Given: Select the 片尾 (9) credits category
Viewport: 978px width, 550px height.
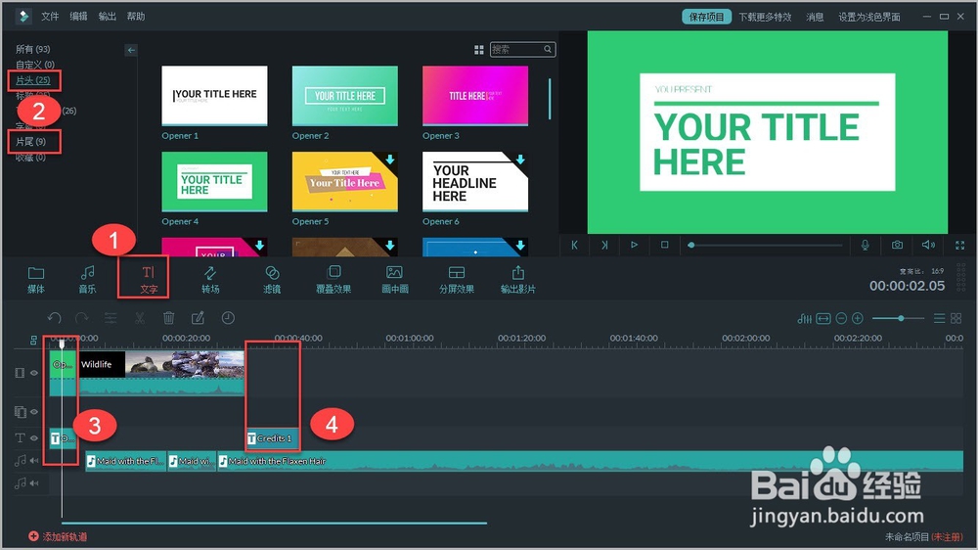Looking at the screenshot, I should point(30,142).
